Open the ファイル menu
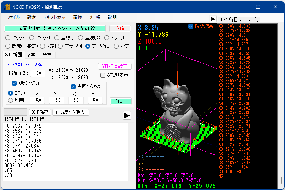Image resolution: width=285 pixels, height=190 pixels. tap(13, 17)
